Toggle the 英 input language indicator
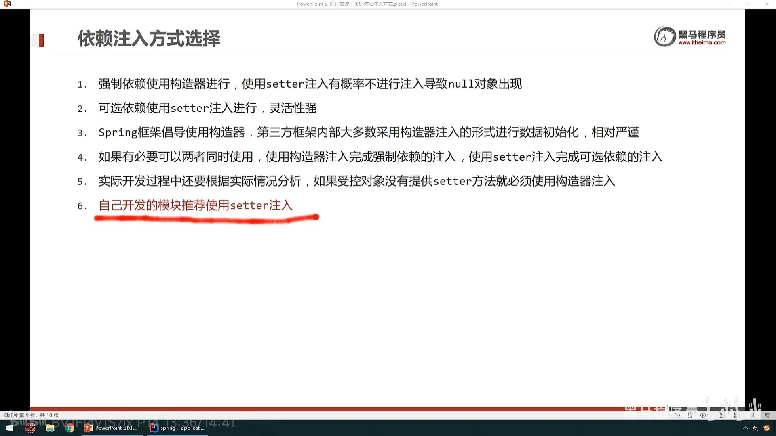776x436 pixels. tap(755, 428)
